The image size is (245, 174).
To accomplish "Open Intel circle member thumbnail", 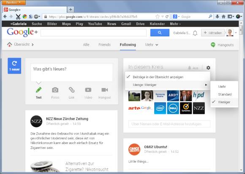I will click(160, 108).
